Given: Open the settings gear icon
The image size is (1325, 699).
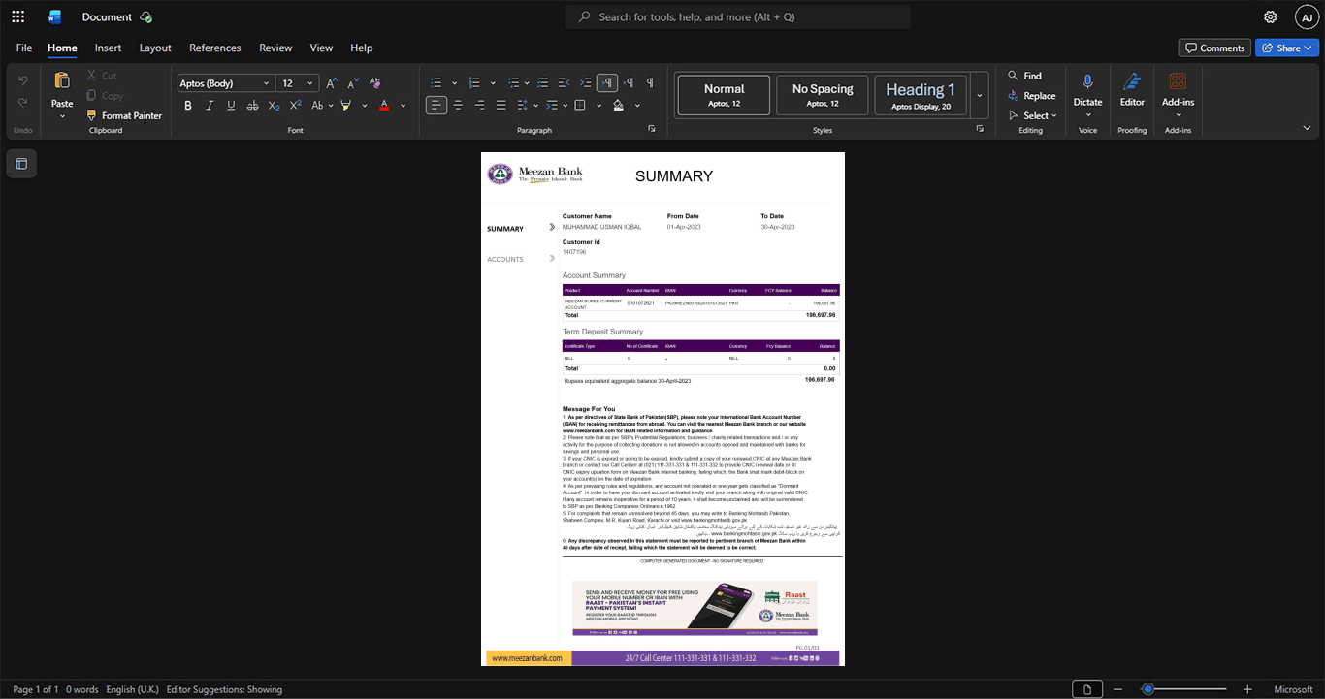Looking at the screenshot, I should 1271,16.
